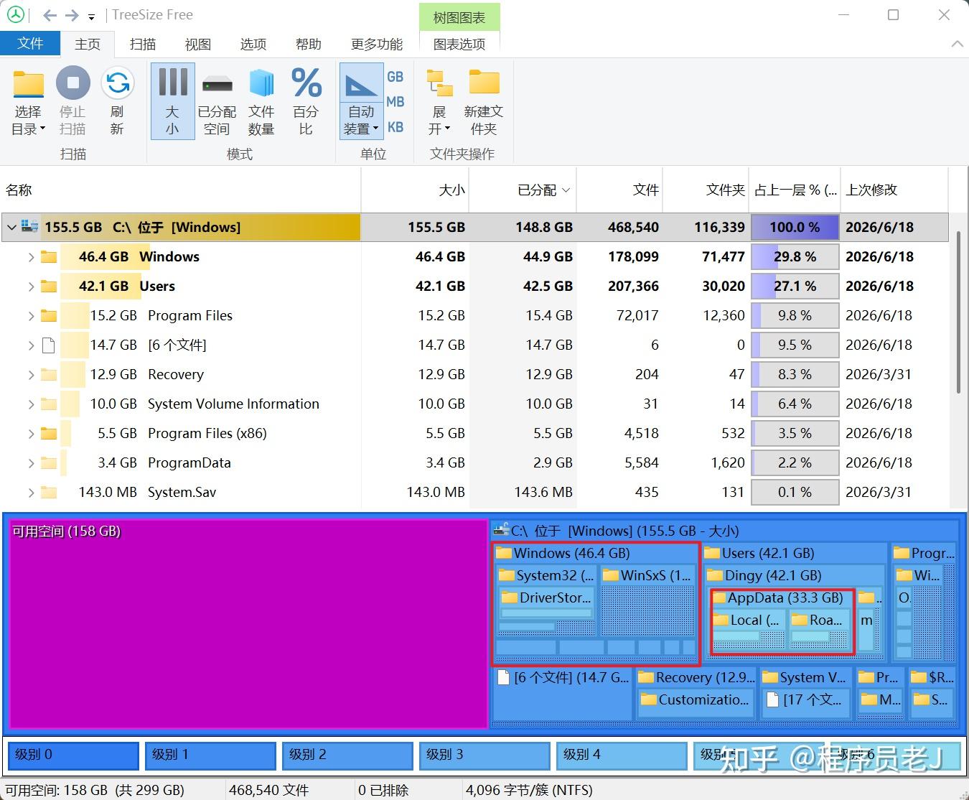Open the 展开 expand icon menu

[439, 101]
